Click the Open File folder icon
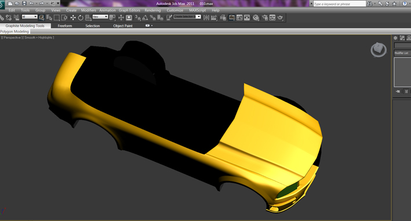The image size is (411, 221). 17,3
